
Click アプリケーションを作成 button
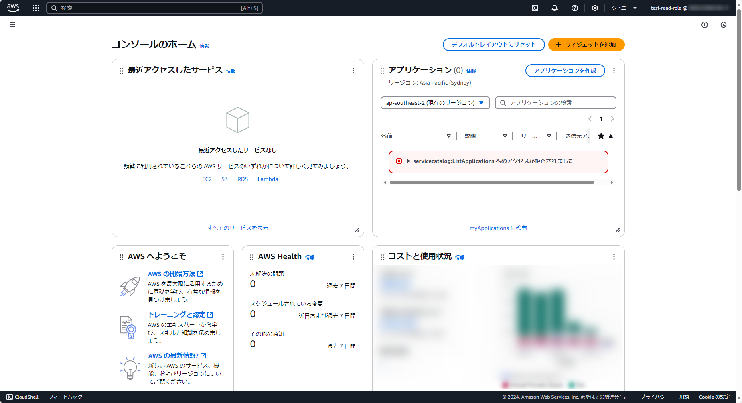click(x=565, y=71)
